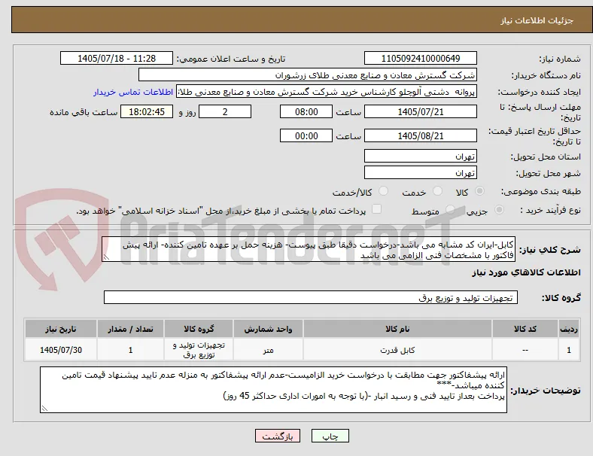Select the خدمت radio button
Viewport: 593px width, 456px height.
(437, 191)
